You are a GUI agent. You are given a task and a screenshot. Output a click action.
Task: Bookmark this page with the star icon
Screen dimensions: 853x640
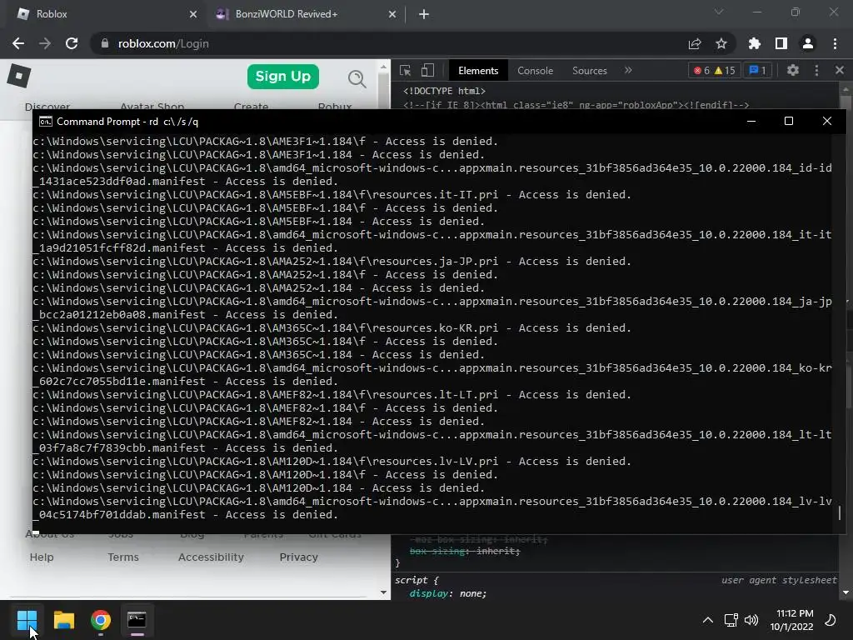(721, 43)
